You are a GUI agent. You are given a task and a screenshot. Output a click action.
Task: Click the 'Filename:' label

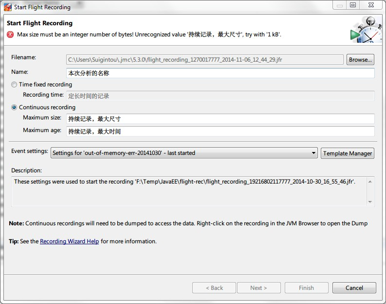[x=24, y=57]
